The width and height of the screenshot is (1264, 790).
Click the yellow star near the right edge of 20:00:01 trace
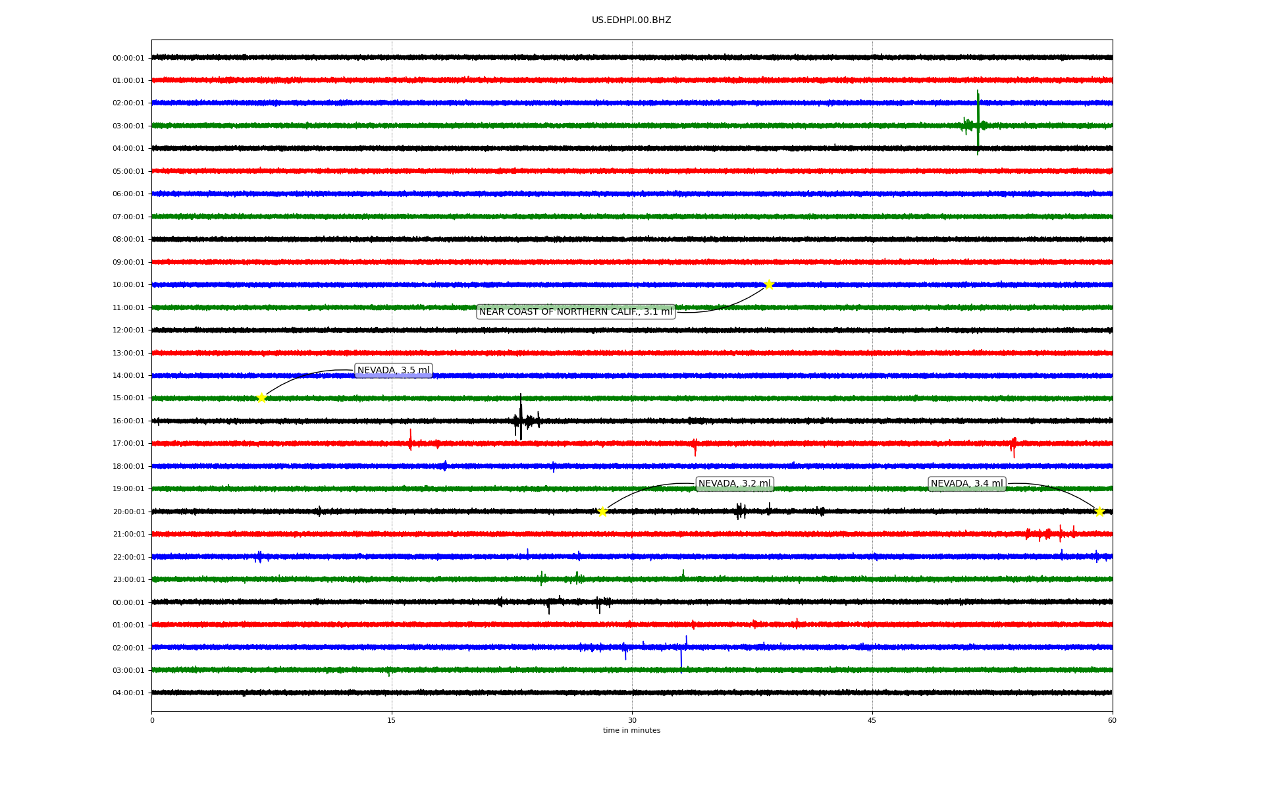coord(1099,512)
